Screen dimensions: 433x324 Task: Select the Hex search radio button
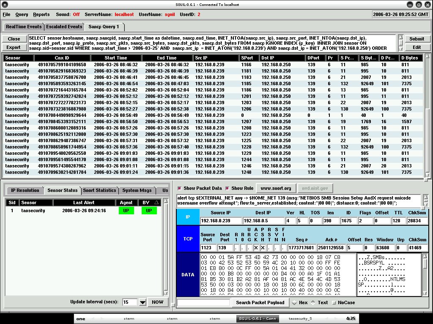pos(294,302)
